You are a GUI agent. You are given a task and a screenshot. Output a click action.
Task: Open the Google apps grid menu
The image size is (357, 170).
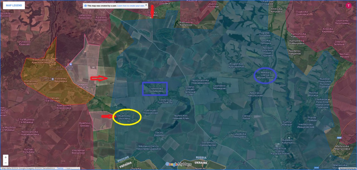[x=340, y=5]
